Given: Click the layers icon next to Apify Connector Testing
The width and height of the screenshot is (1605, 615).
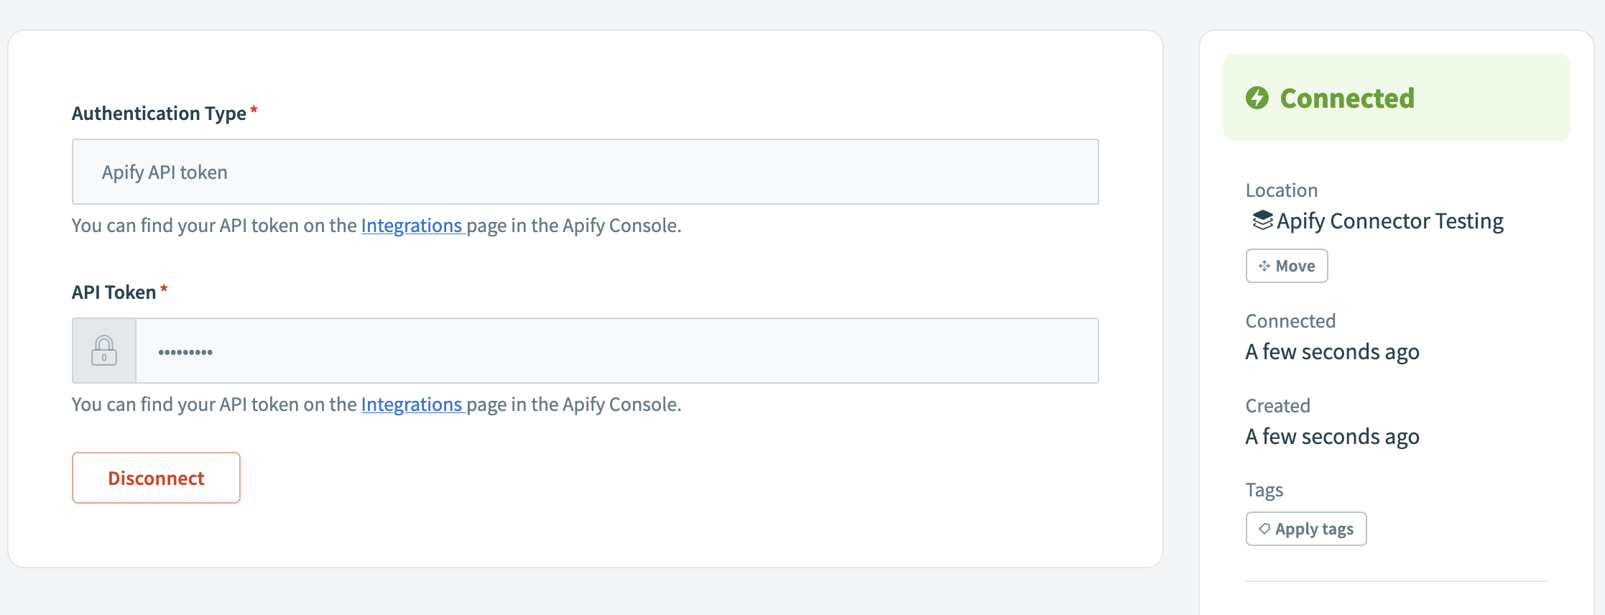Looking at the screenshot, I should (x=1262, y=221).
